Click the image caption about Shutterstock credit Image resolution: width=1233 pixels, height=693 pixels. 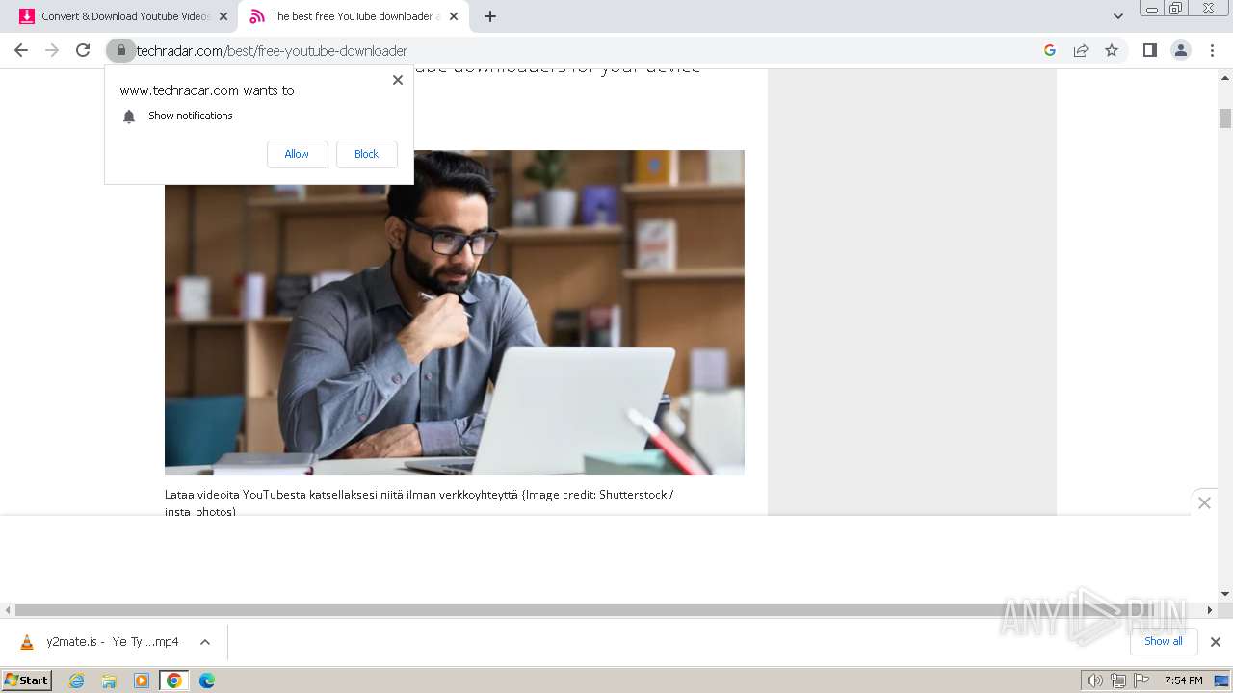(419, 502)
